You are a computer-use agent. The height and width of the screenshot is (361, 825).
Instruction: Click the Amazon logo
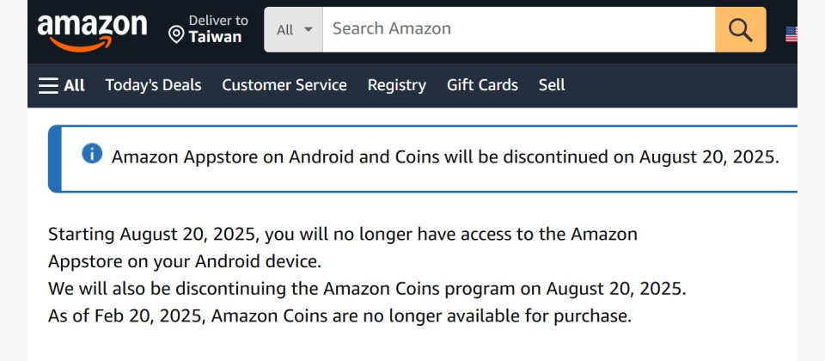[x=92, y=32]
